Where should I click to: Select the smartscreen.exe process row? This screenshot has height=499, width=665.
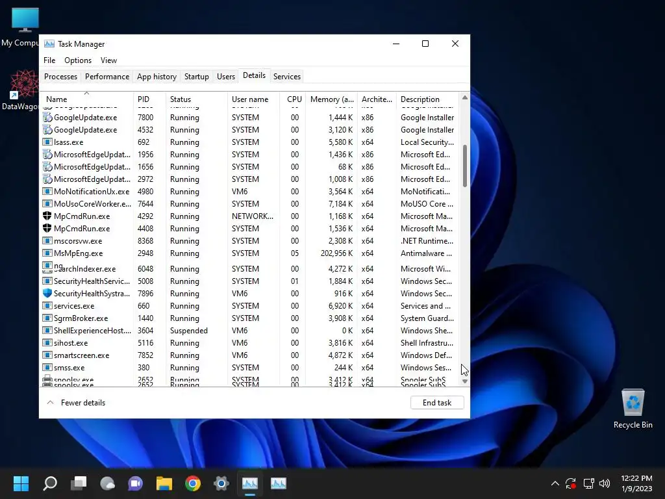click(250, 355)
